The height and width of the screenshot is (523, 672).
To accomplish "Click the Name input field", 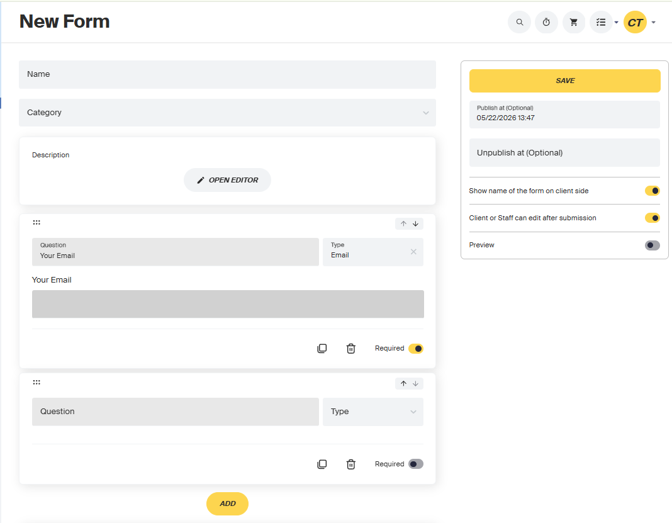I will (x=227, y=75).
